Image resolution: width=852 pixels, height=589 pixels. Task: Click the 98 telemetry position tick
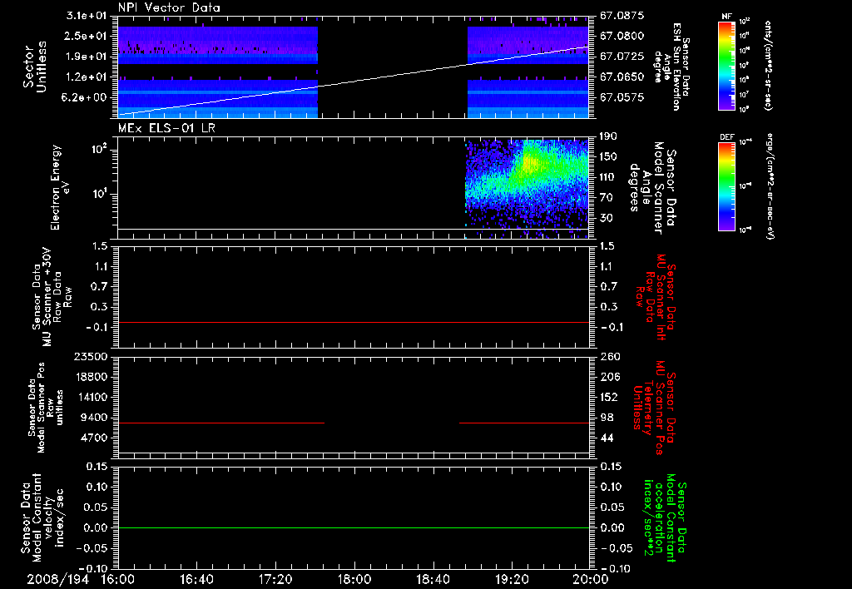coord(606,418)
